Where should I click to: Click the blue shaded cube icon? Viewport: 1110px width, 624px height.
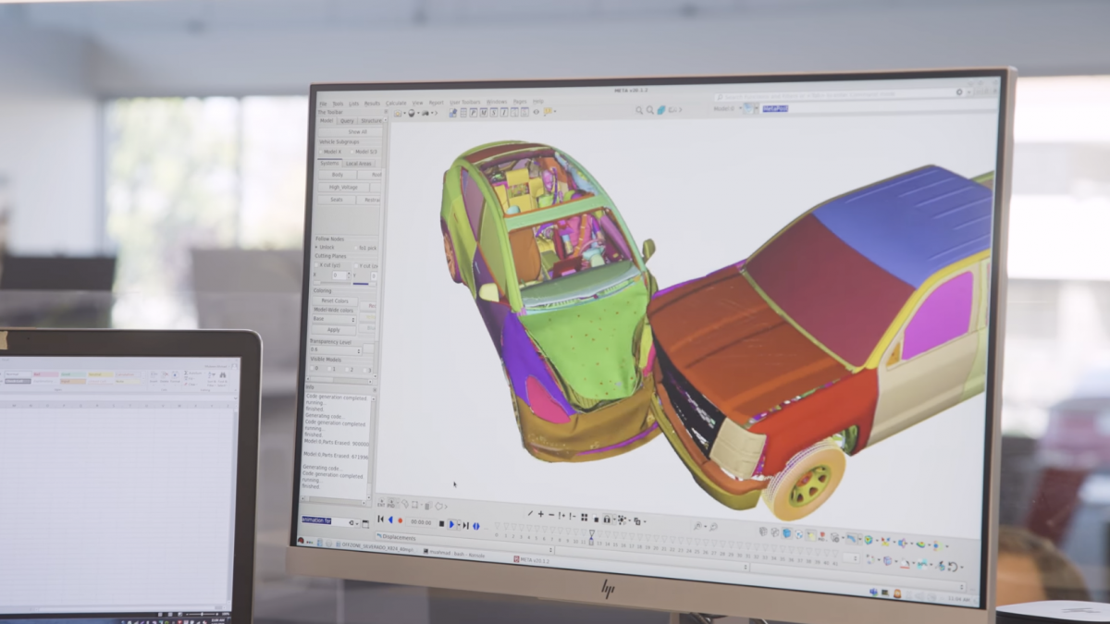pos(786,533)
